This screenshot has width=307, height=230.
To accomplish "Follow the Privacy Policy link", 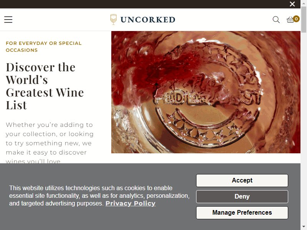I will click(130, 204).
